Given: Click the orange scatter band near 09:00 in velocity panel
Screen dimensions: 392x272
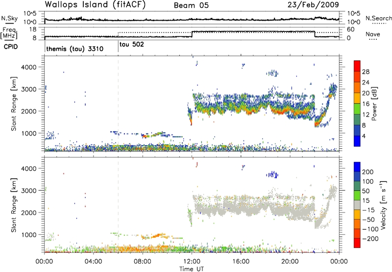Looking at the screenshot, I should (157, 236).
